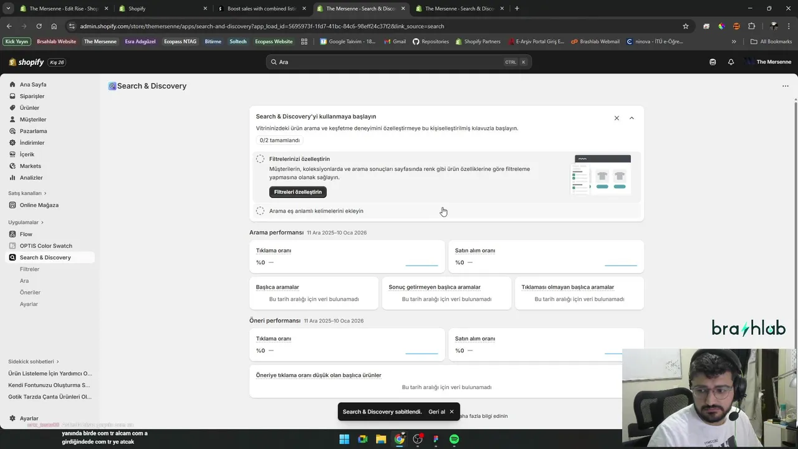Select the Müşteriler customers icon
Screen dimensions: 798x449
(12, 119)
